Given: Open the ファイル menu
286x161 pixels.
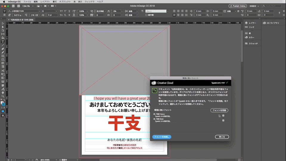Looking at the screenshot, I should (27, 2).
